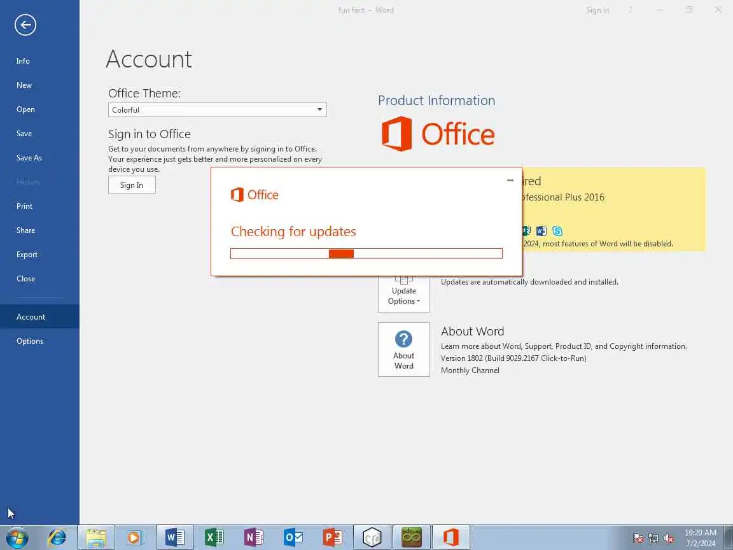This screenshot has width=733, height=550.
Task: Click the update progress bar
Action: tap(366, 253)
